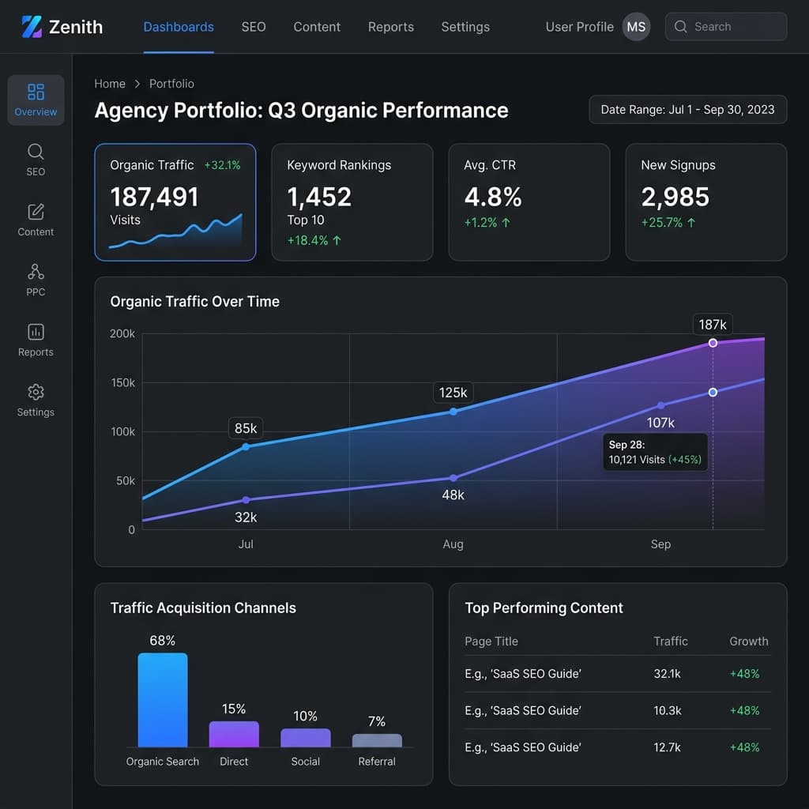This screenshot has height=809, width=809.
Task: Sort by the Page Title column
Action: point(491,642)
